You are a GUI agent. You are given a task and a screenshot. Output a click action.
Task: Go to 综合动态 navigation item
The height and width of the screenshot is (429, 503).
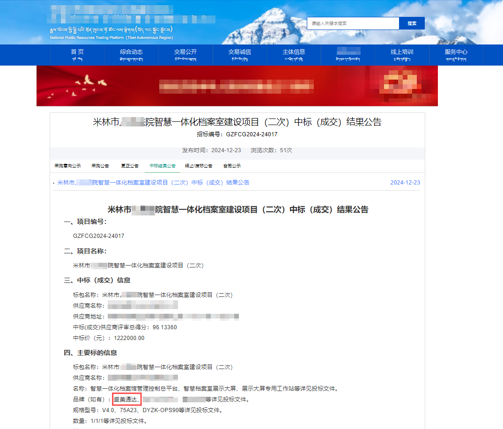tap(131, 54)
